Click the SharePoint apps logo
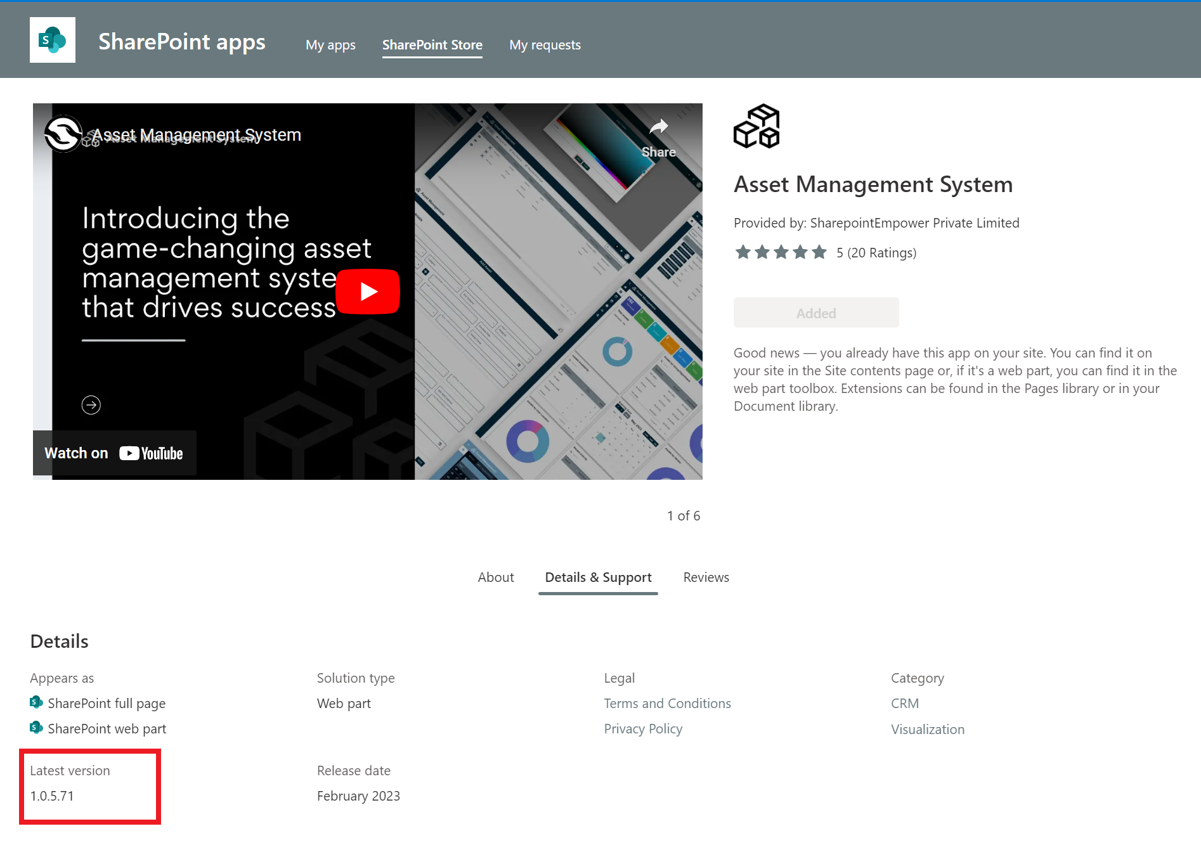 pos(53,40)
